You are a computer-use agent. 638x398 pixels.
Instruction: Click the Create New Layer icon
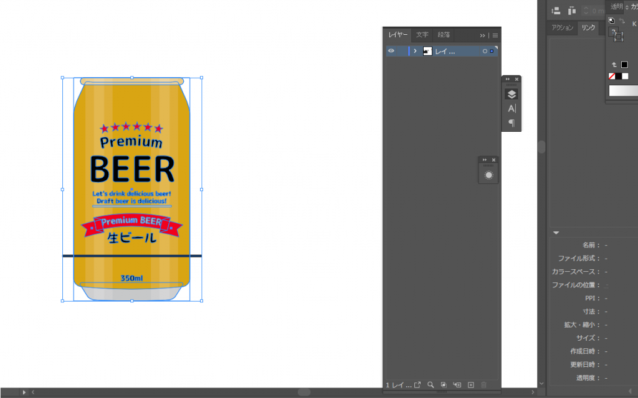(x=471, y=385)
